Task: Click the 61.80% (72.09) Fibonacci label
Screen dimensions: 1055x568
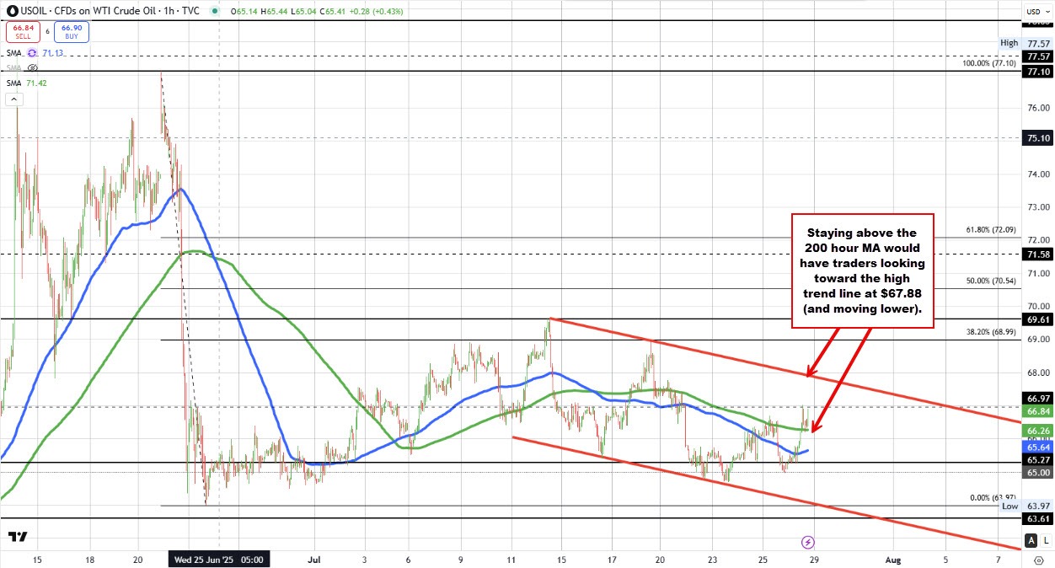Action: (991, 229)
